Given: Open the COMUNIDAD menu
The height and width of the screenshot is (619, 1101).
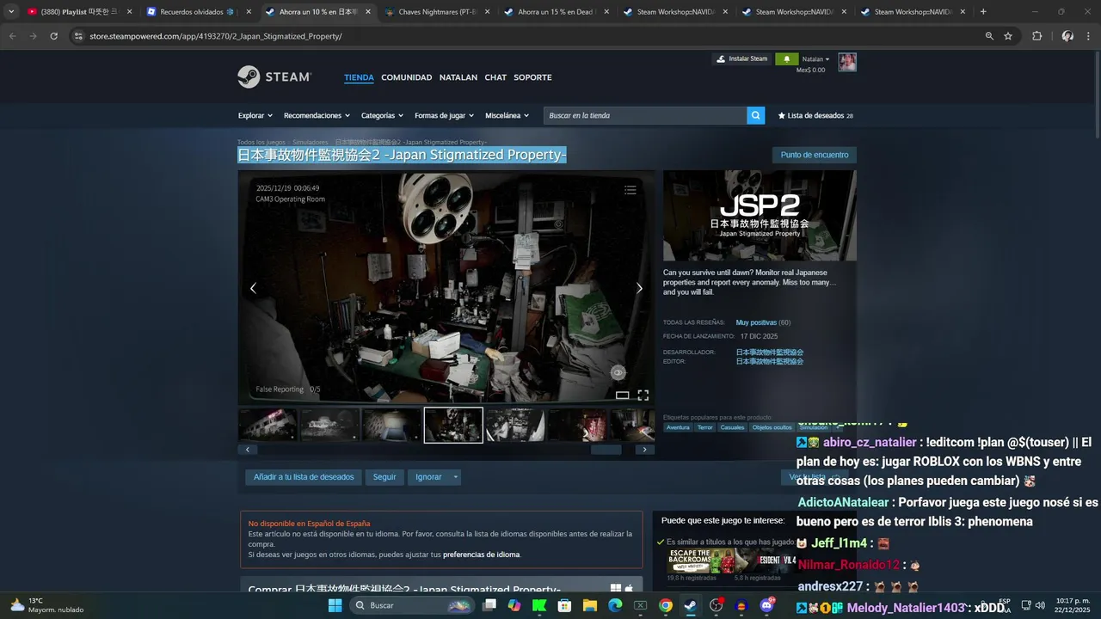Looking at the screenshot, I should (406, 77).
